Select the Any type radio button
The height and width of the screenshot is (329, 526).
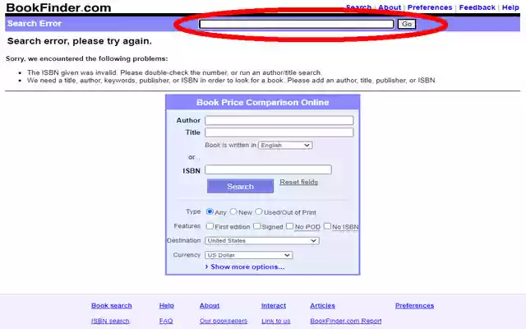(210, 211)
